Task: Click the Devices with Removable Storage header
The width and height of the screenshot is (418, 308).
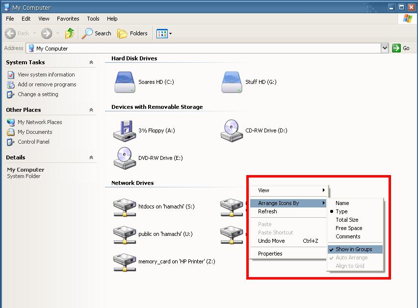Action: (157, 107)
